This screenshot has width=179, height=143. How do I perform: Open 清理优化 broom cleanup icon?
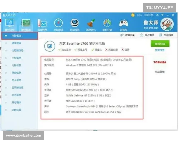91,24
